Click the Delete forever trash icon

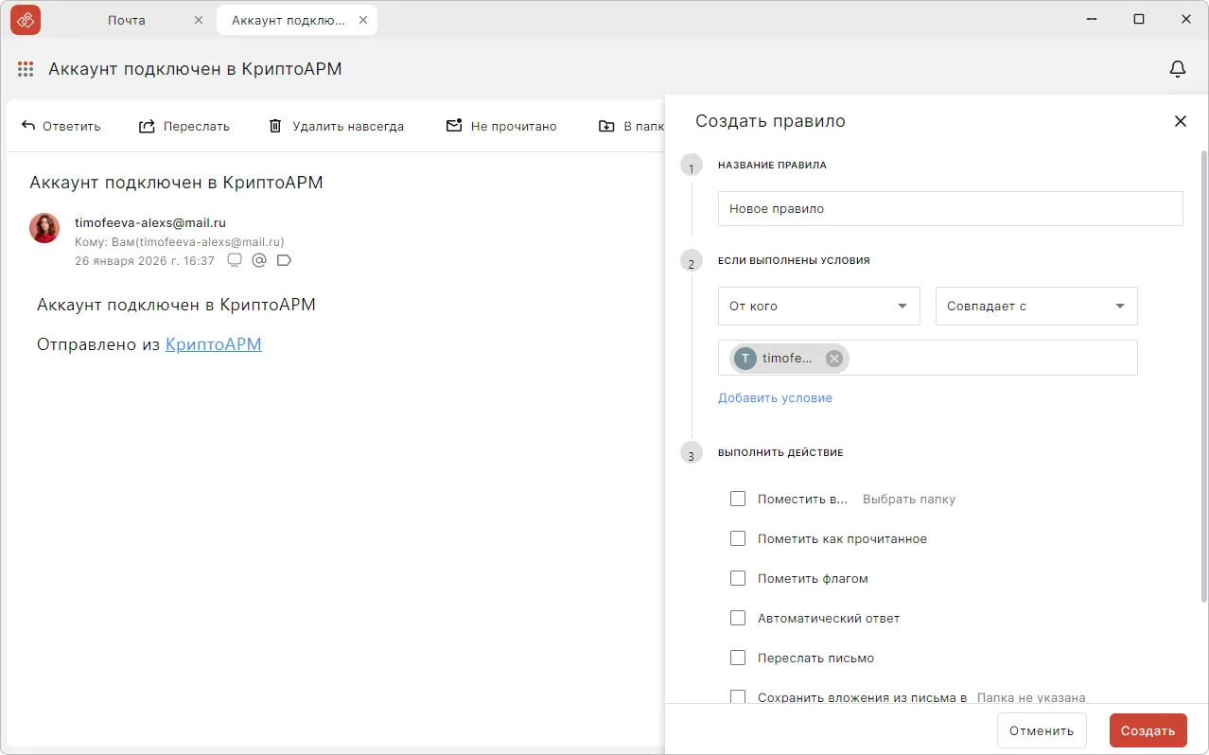click(275, 126)
